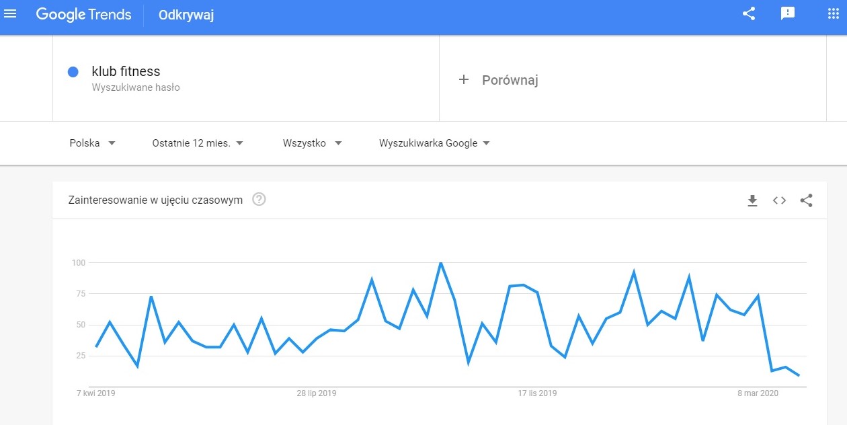Click the 8 mar 2020 axis label

[x=758, y=393]
